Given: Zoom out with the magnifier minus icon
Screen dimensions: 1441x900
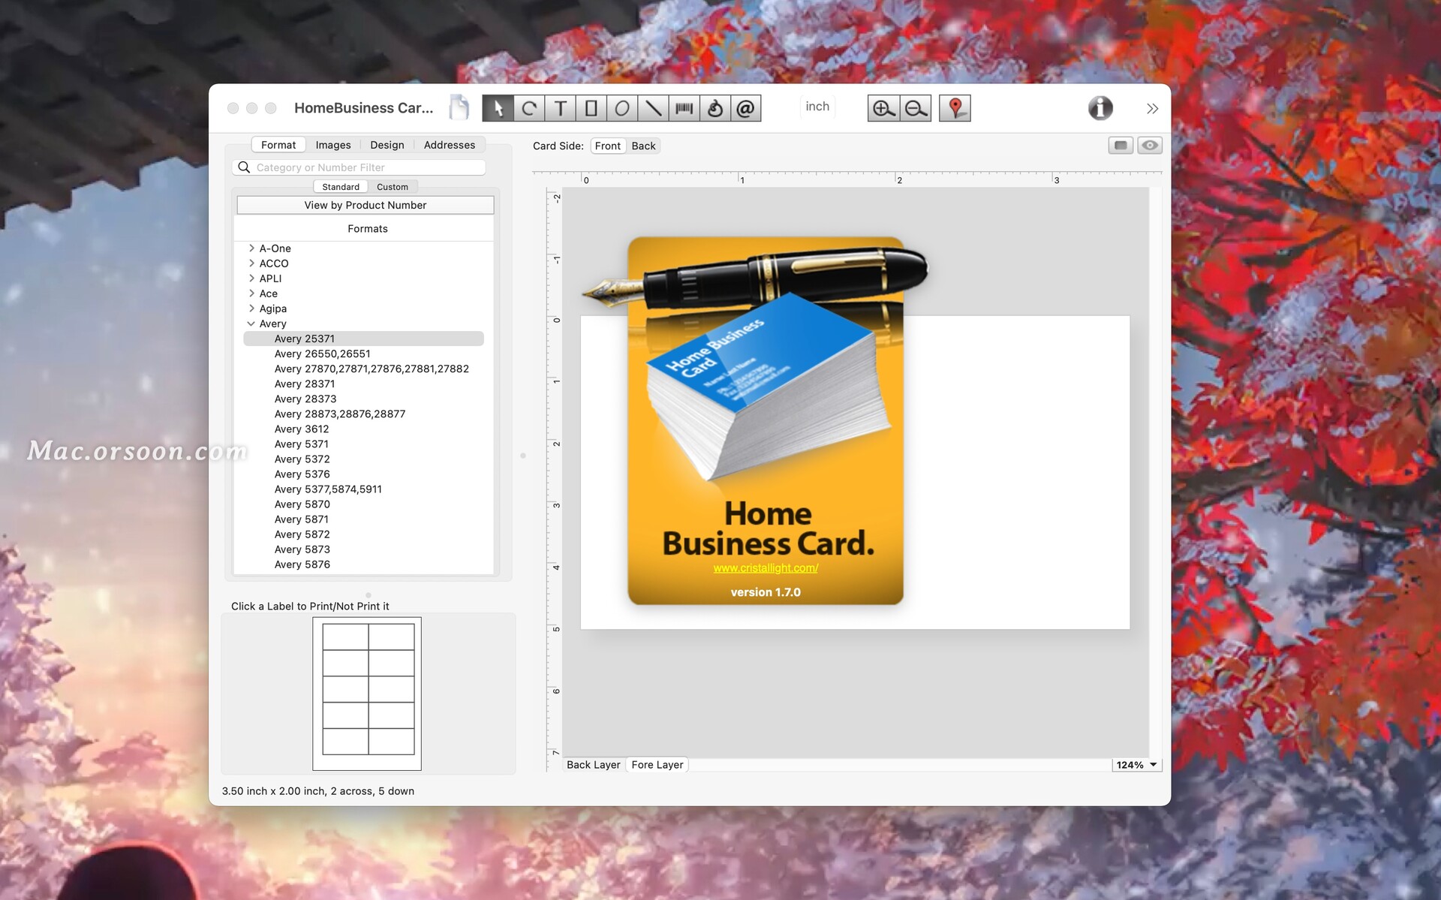Looking at the screenshot, I should (x=916, y=108).
